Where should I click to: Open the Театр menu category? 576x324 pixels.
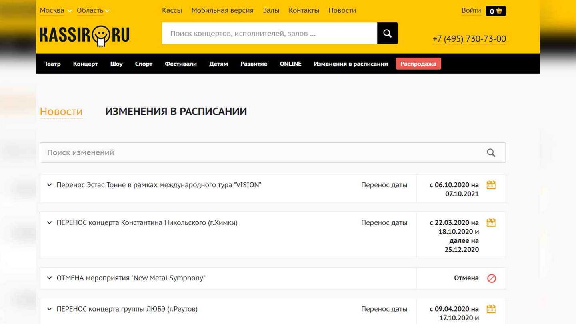(x=52, y=64)
